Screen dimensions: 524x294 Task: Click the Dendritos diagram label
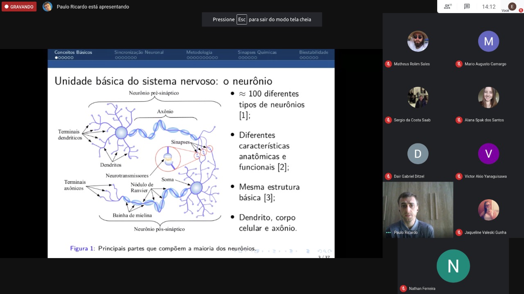pyautogui.click(x=111, y=165)
